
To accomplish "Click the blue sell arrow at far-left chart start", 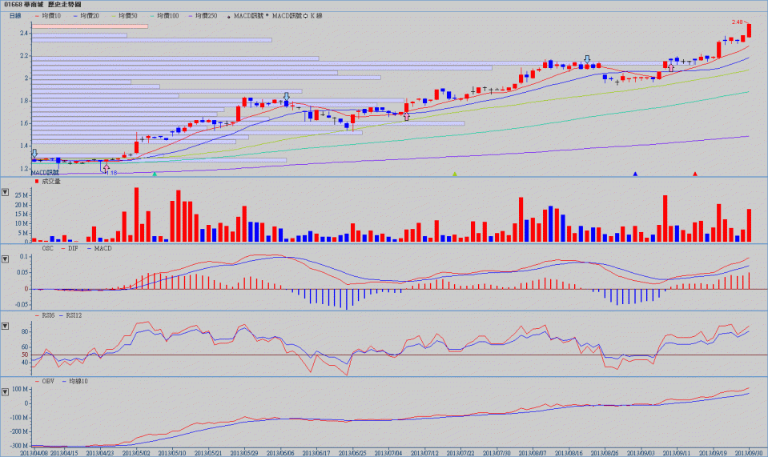I will click(x=34, y=153).
